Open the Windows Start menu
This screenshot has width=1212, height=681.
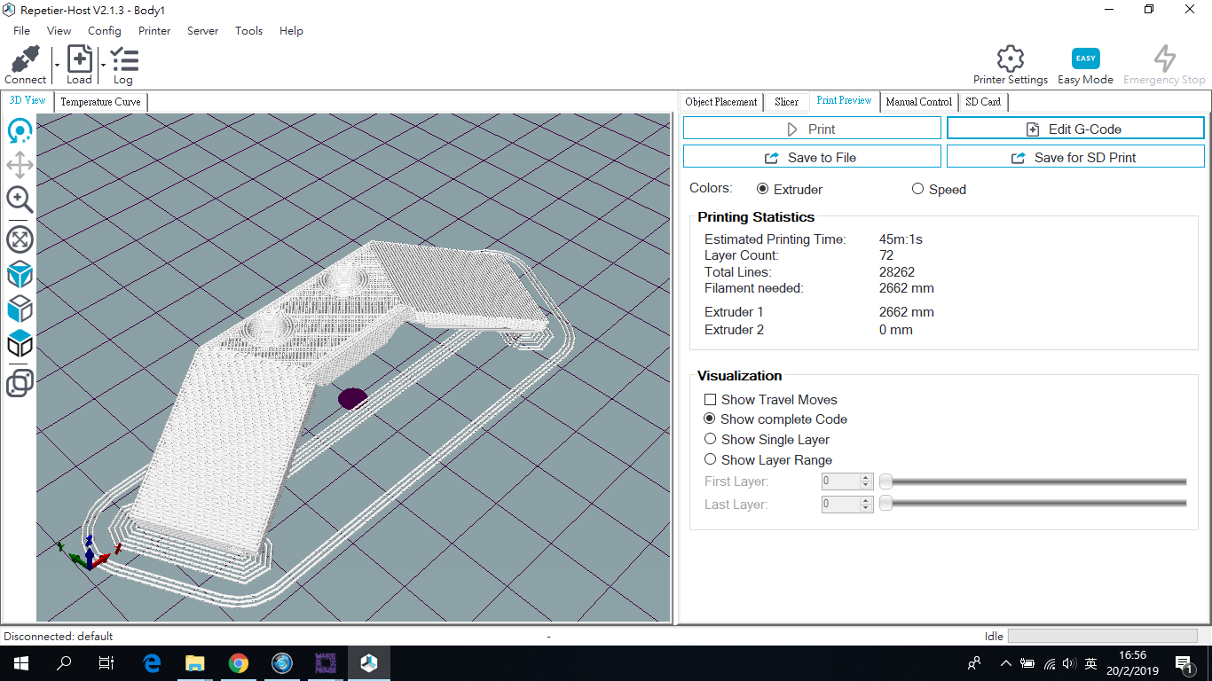(20, 662)
